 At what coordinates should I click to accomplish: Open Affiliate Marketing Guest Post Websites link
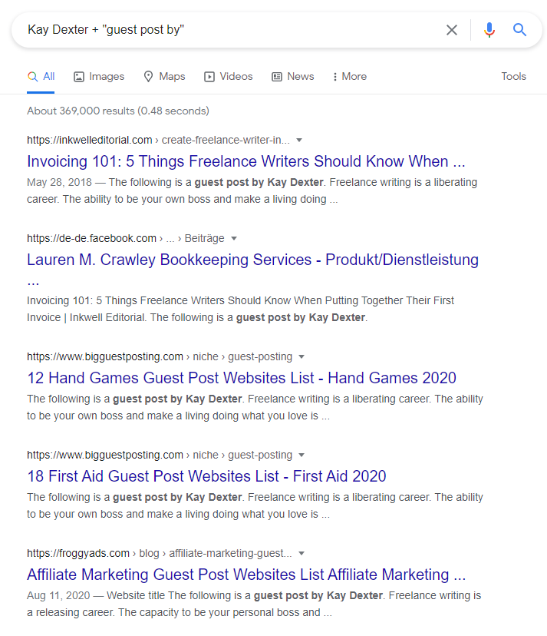[x=246, y=575]
